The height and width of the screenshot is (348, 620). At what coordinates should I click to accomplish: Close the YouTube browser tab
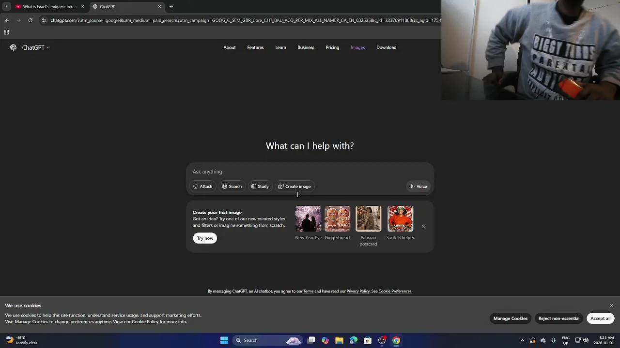82,7
